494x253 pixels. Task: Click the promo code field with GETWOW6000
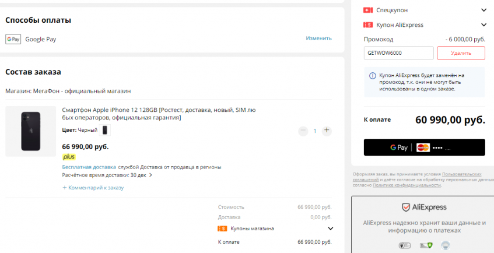(x=399, y=53)
